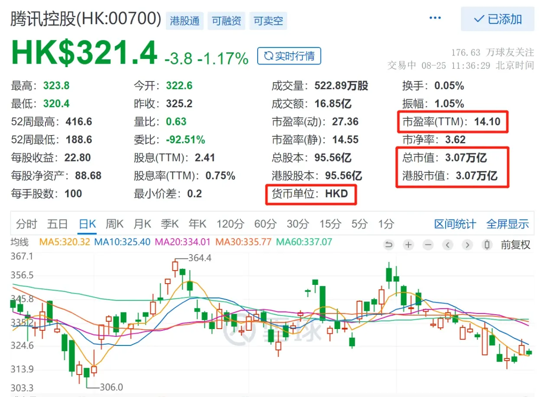Click the 成交额 value 16.85亿
This screenshot has width=544, height=397.
click(x=333, y=104)
